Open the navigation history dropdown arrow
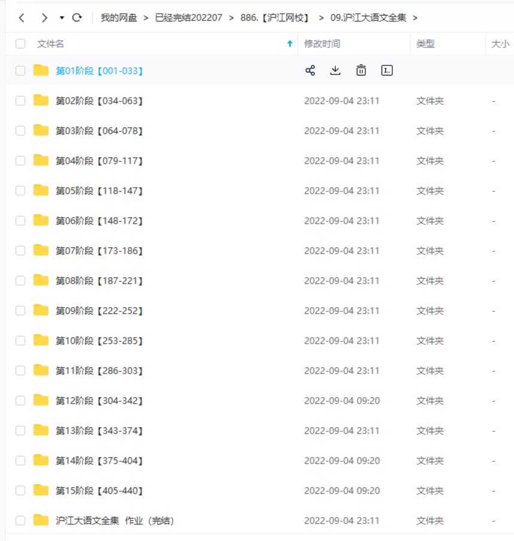This screenshot has height=541, width=514. [62, 17]
